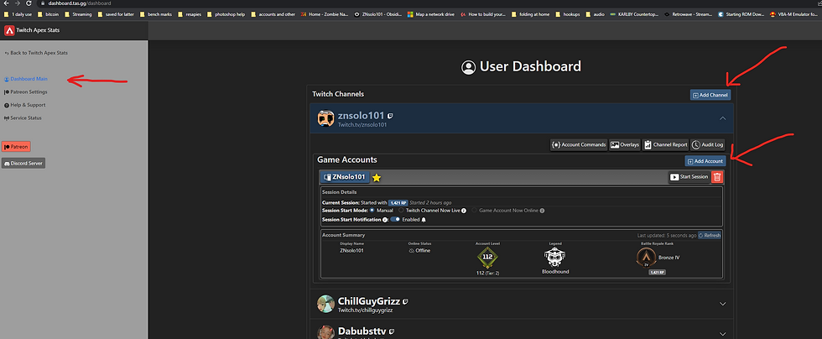Open Retrowave - Stream... bookmark
Viewport: 822px width, 339px height.
coord(687,15)
